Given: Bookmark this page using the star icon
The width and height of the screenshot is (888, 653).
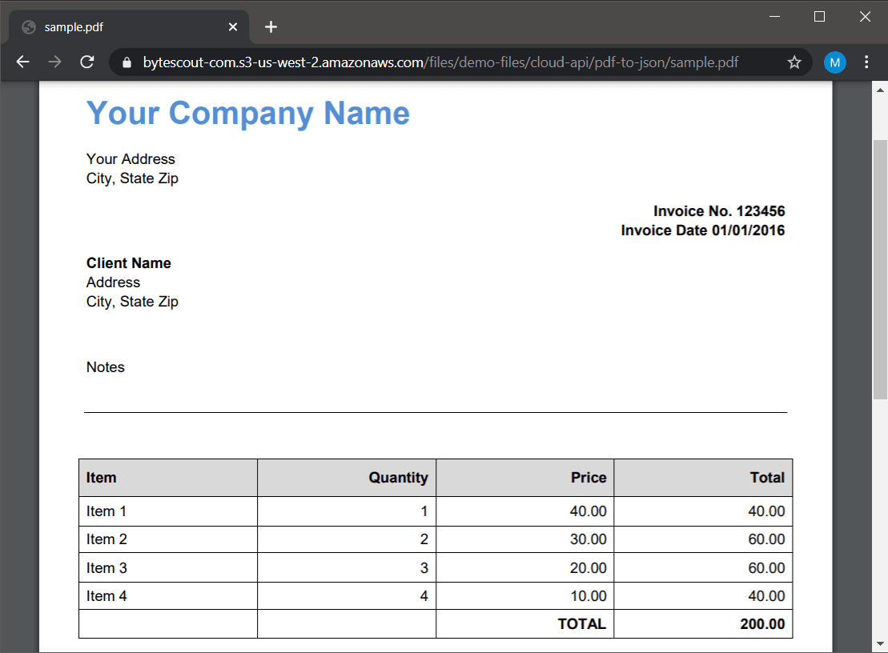Looking at the screenshot, I should click(794, 62).
